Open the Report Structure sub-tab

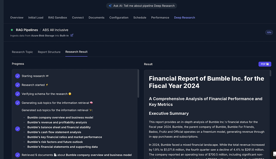[x=49, y=52]
